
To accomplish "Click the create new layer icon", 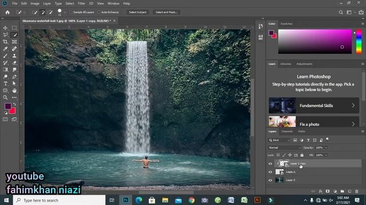I will pos(349,191).
